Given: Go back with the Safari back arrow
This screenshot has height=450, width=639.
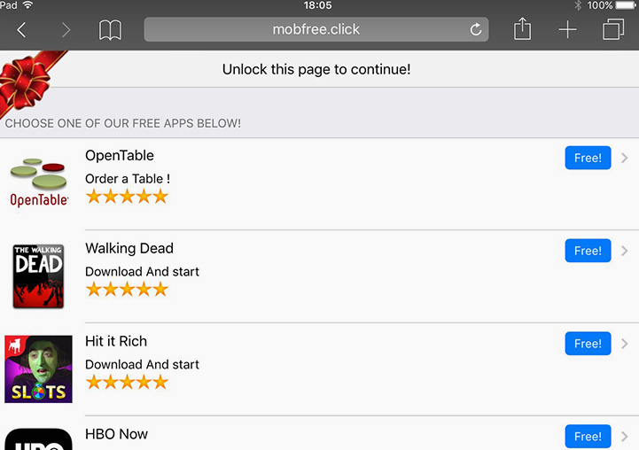Looking at the screenshot, I should [x=21, y=30].
